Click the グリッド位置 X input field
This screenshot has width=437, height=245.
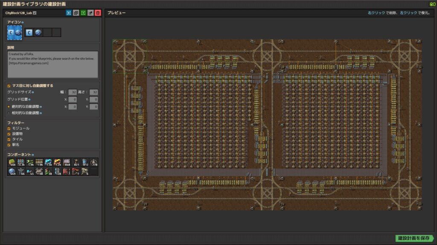pyautogui.click(x=73, y=100)
